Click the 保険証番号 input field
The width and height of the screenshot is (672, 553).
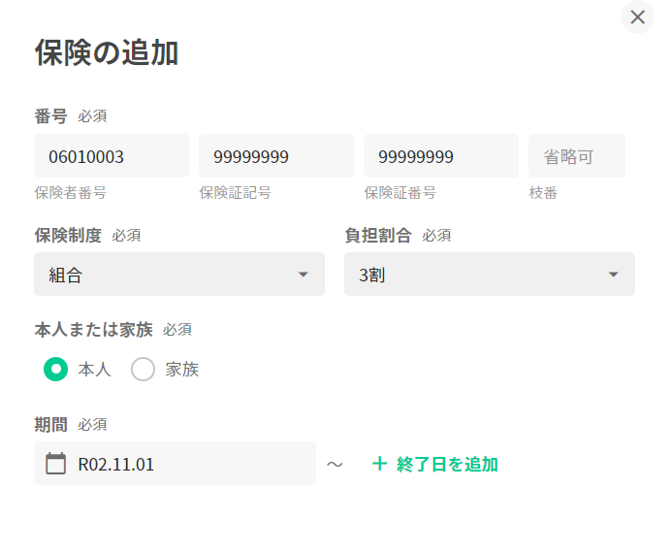(441, 156)
